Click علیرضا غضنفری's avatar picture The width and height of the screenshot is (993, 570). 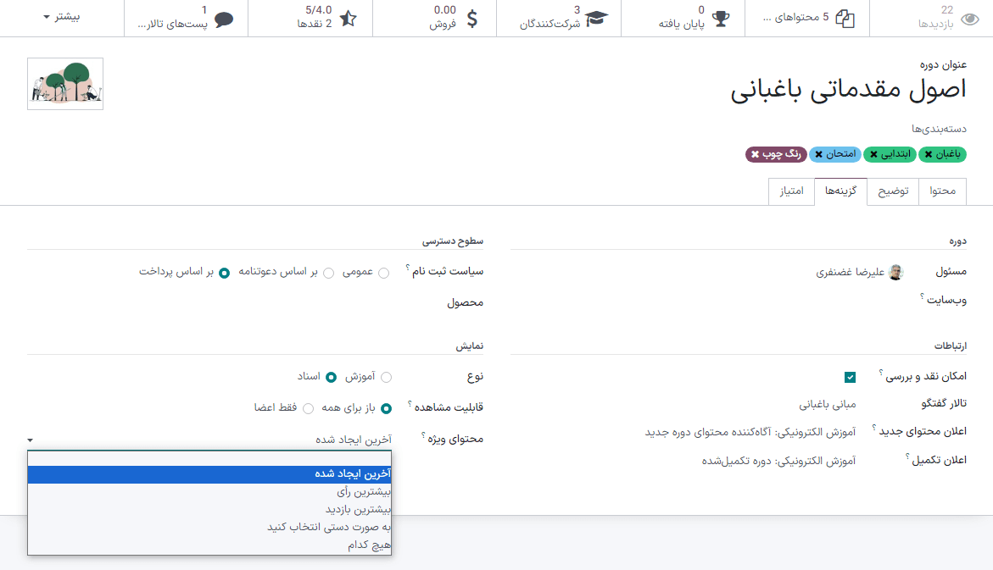[x=895, y=271]
